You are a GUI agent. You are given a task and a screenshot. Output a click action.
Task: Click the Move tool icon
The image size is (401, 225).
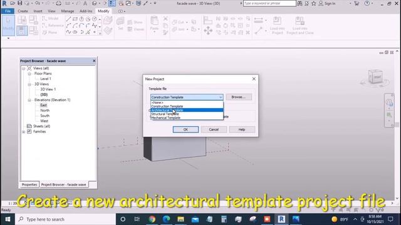[x=208, y=31]
